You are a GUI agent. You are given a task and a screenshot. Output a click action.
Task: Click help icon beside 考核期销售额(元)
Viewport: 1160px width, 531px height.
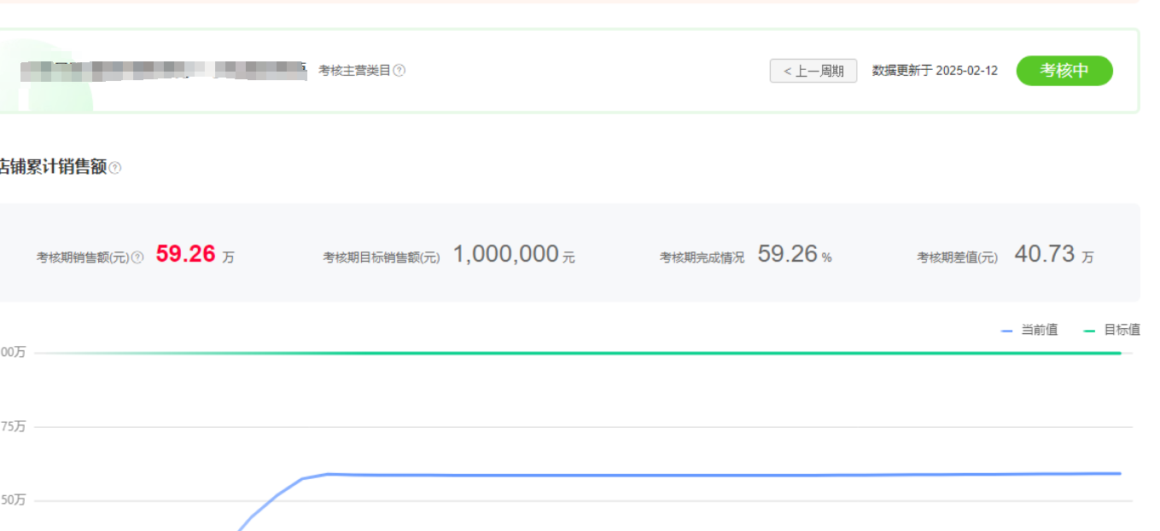pos(137,257)
